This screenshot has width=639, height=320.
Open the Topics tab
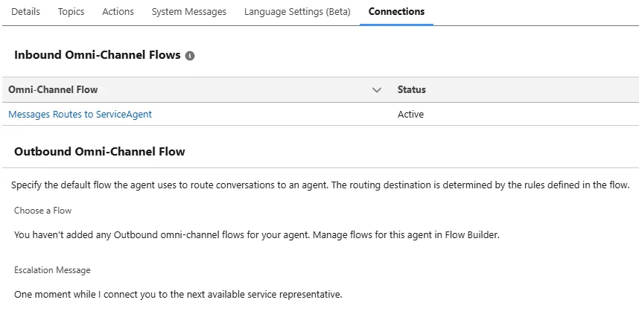coord(71,12)
